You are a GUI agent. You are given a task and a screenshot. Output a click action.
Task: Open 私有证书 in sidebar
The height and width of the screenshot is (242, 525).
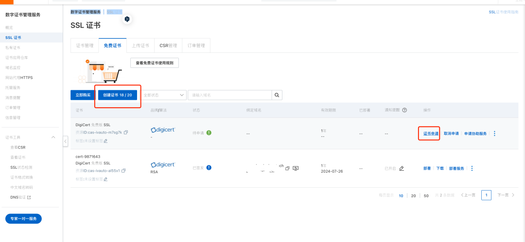click(13, 48)
